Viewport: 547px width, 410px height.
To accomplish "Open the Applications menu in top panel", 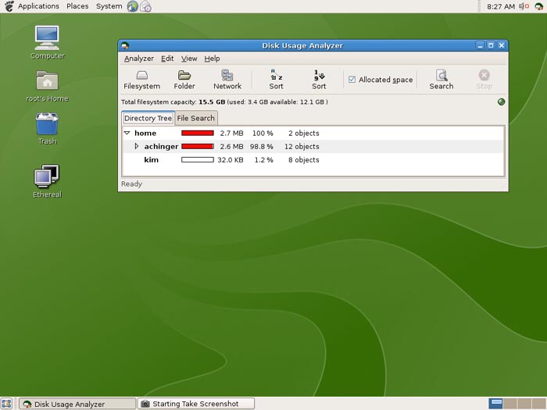I will (x=38, y=6).
